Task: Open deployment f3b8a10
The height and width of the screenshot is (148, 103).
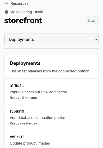Action: 17,111
